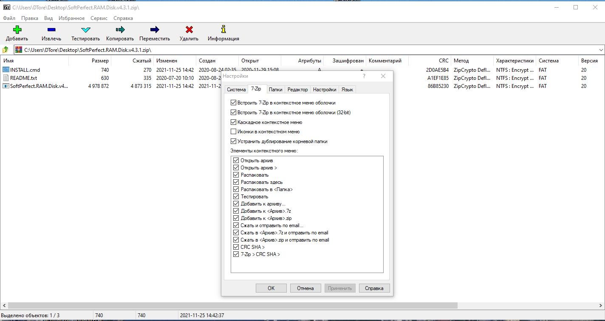Click the SoftPerfect.RAM.Disk.v4 file icon
The image size is (605, 321).
[6, 86]
